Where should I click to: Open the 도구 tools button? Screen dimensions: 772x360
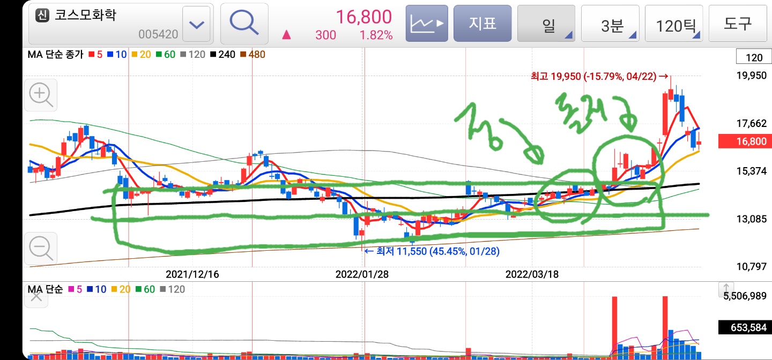coord(738,24)
